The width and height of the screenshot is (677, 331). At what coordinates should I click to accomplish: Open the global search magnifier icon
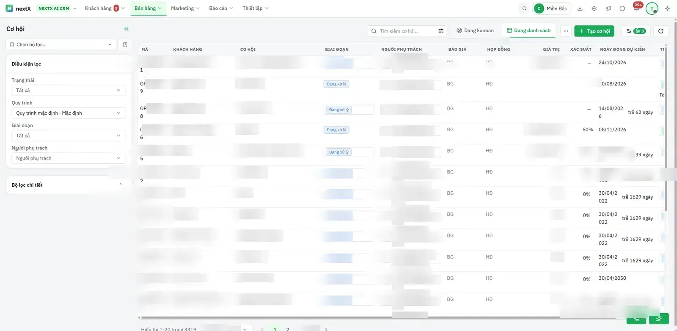pyautogui.click(x=525, y=8)
